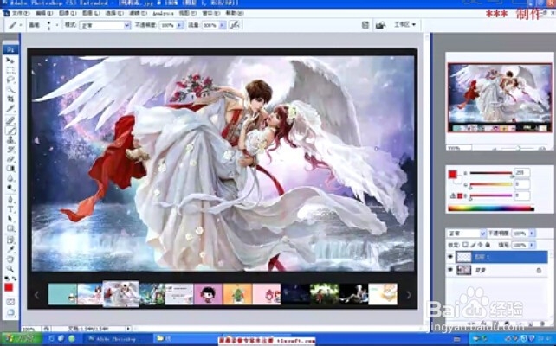Select the Notes tool
The height and width of the screenshot is (346, 556).
tap(10, 240)
